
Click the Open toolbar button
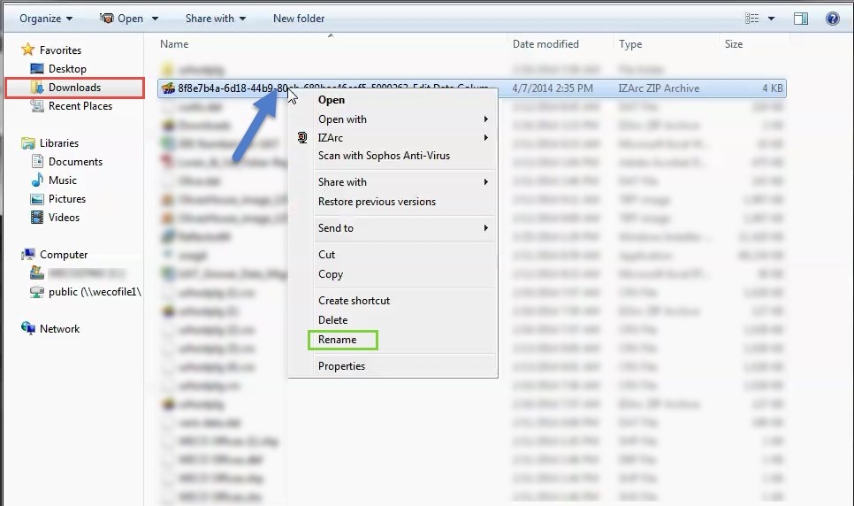pos(122,19)
